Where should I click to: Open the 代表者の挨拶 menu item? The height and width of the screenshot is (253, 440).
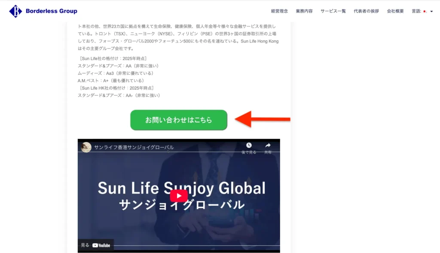click(x=366, y=11)
